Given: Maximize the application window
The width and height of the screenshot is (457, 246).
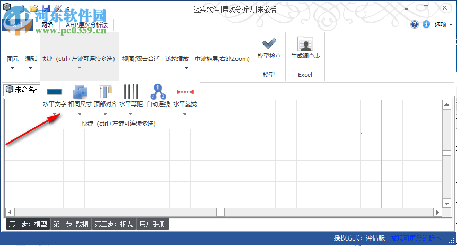Looking at the screenshot, I should 426,8.
